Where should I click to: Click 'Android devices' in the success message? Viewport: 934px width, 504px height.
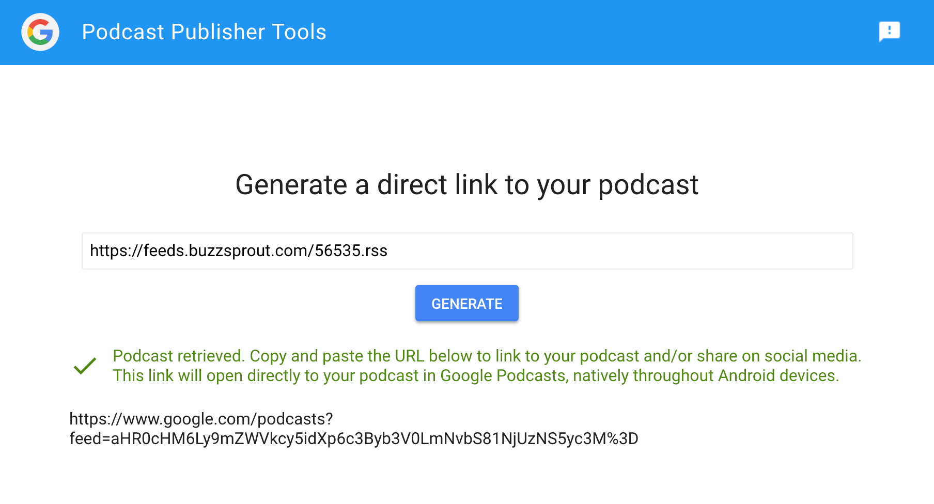point(777,376)
